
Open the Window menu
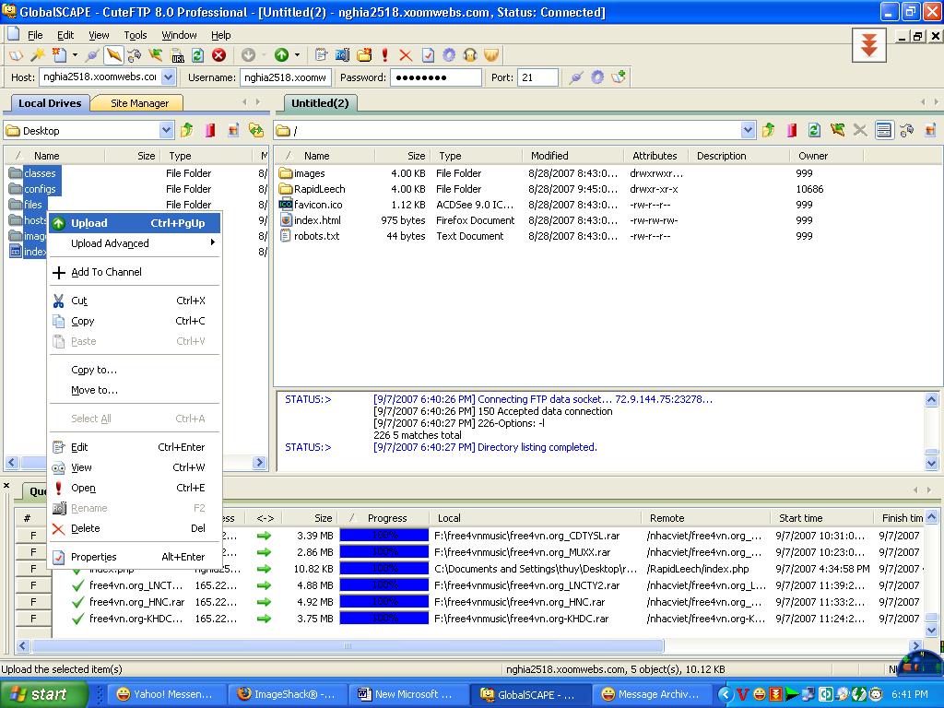pyautogui.click(x=179, y=35)
